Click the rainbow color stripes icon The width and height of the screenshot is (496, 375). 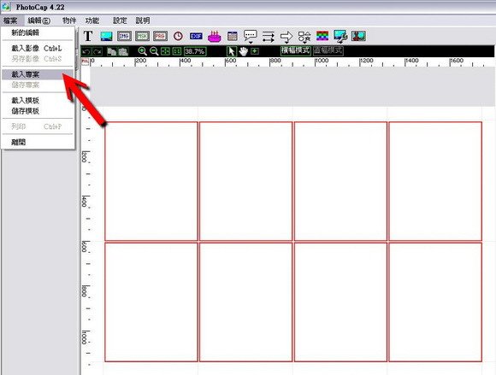322,36
